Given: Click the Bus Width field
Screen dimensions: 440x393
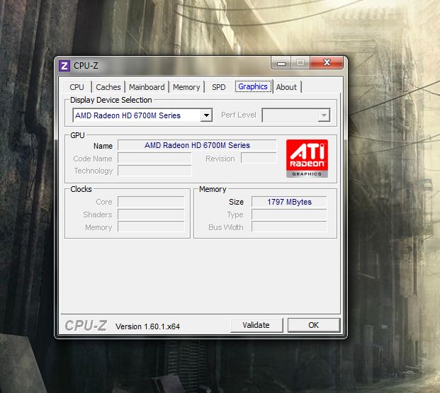Looking at the screenshot, I should click(289, 227).
